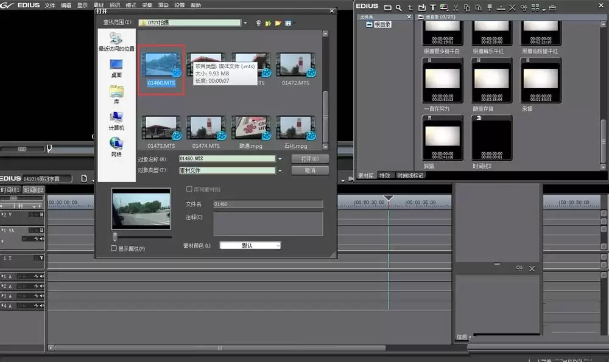609x362 pixels.
Task: Select the title creation T icon
Action: pos(432,8)
